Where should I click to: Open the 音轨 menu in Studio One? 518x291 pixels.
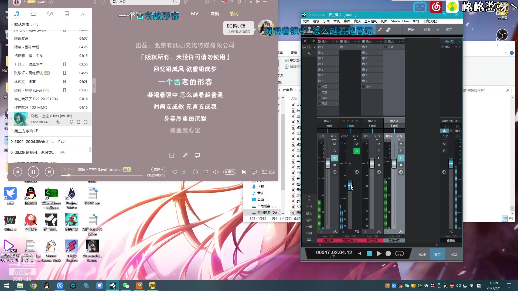point(337,21)
